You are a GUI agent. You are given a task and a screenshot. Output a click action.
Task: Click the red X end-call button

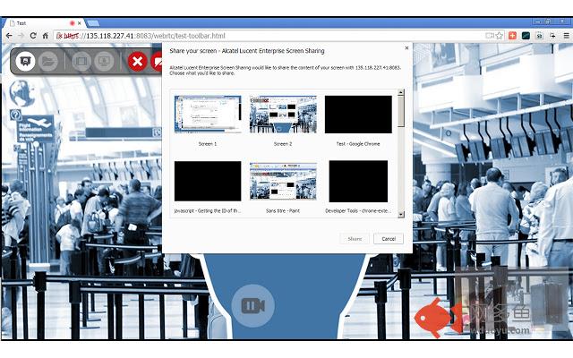pos(137,61)
